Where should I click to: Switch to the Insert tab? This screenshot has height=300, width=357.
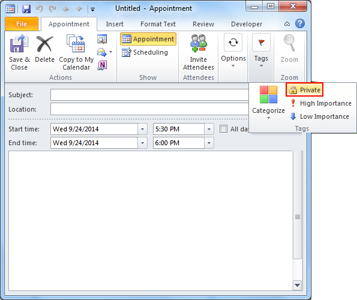point(115,24)
